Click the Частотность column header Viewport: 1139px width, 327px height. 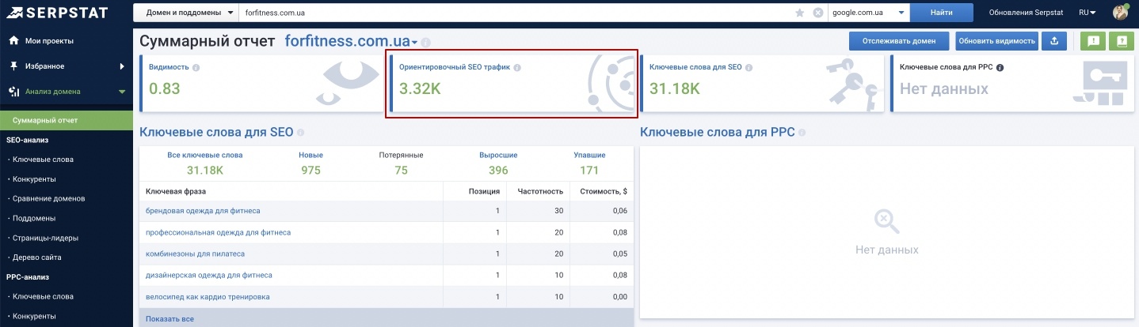point(540,191)
